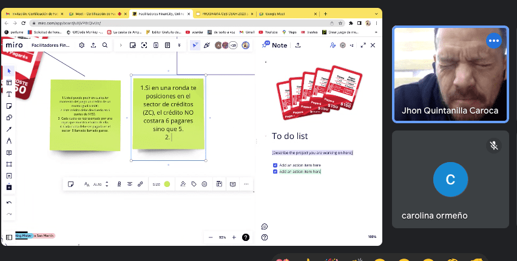Image resolution: width=517 pixels, height=261 pixels.
Task: Toggle the second 'Add an action item here' checkbox
Action: point(275,172)
